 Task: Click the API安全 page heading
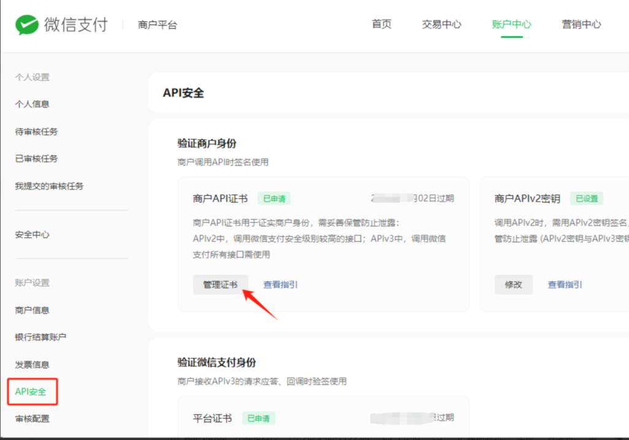coord(183,93)
